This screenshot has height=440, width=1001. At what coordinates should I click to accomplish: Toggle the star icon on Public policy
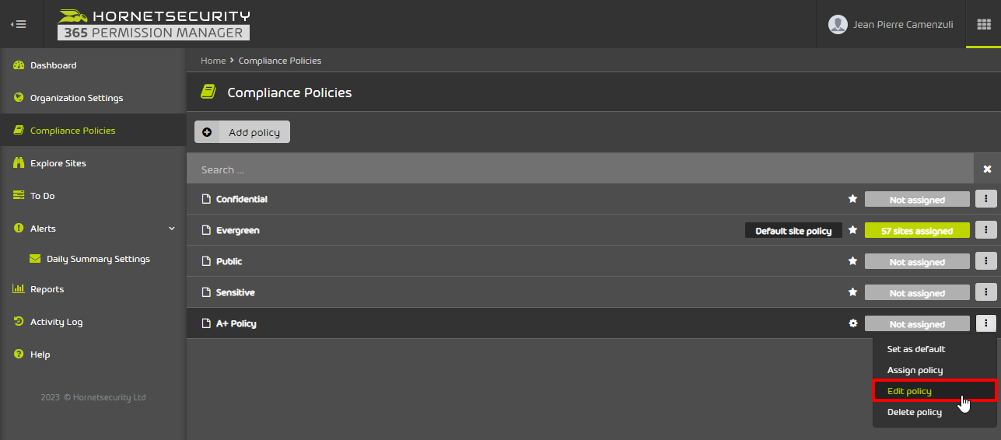[x=852, y=261]
